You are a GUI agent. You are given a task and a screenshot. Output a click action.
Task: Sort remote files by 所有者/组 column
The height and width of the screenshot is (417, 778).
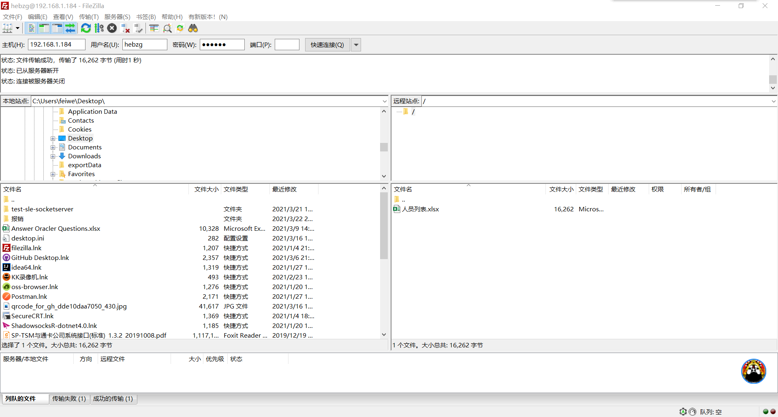click(x=699, y=189)
